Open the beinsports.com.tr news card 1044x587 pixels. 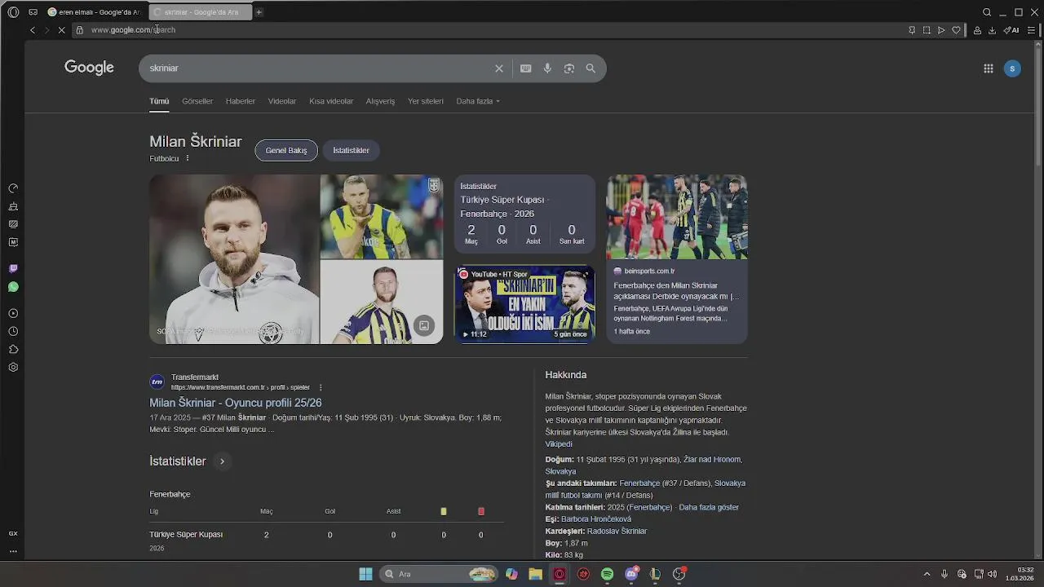coord(677,258)
